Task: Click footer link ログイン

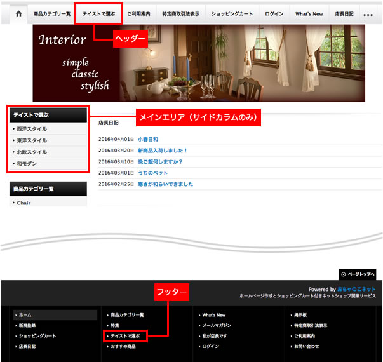Action: point(210,346)
